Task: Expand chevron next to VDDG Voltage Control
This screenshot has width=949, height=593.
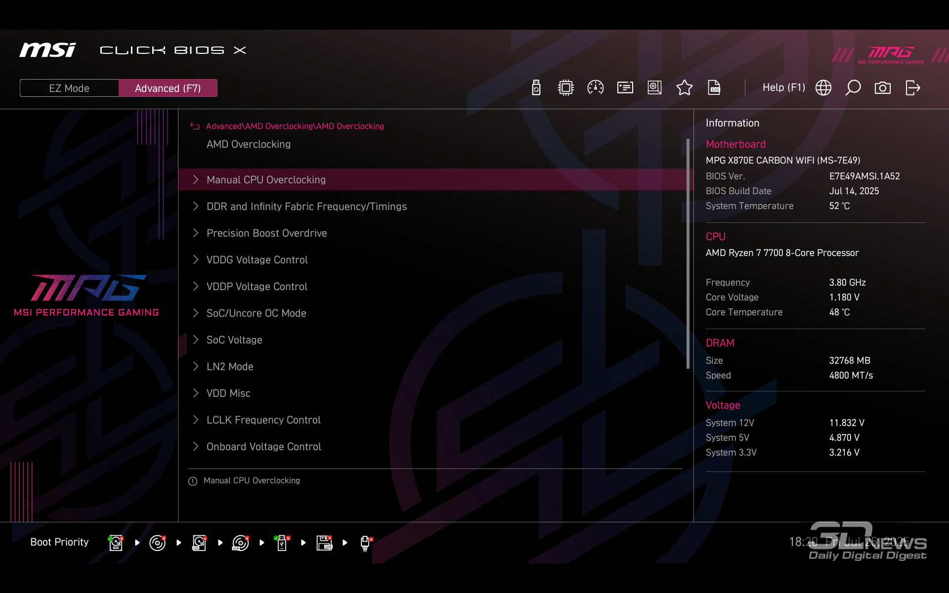Action: click(196, 259)
